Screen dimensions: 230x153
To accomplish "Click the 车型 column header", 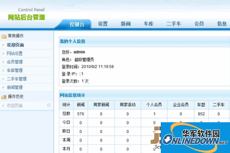I will tap(201, 105).
